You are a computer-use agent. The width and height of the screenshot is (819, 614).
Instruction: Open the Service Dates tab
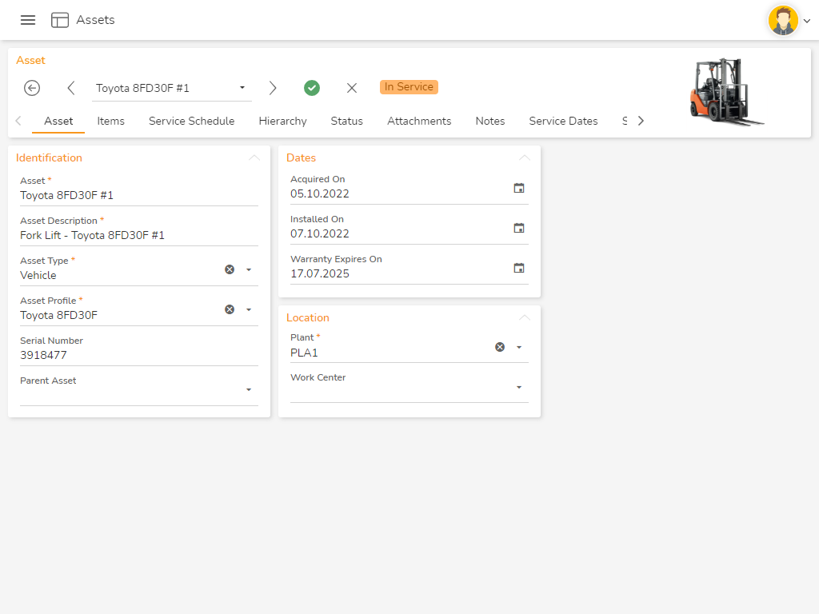(563, 122)
